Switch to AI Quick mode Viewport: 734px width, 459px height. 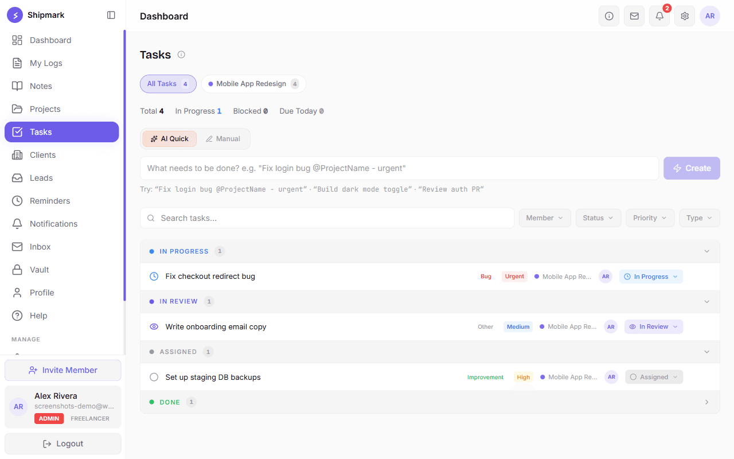[x=170, y=139]
